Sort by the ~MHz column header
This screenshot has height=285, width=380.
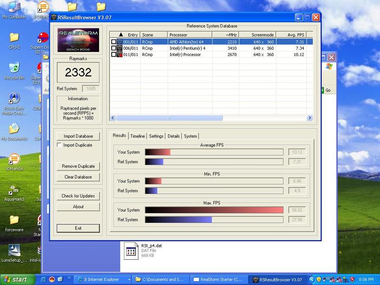tap(226, 35)
